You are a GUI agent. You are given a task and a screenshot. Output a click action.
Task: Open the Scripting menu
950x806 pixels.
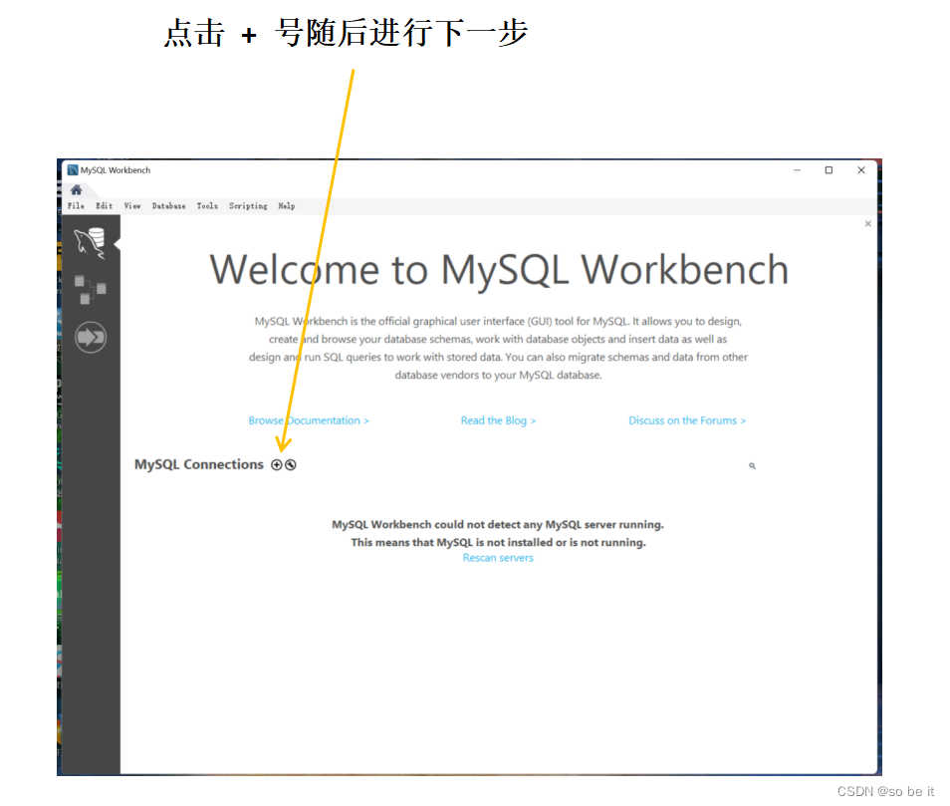248,206
